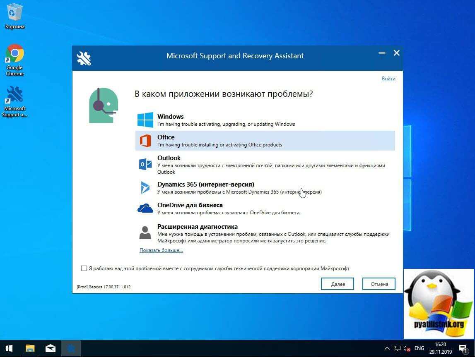This screenshot has width=475, height=357.
Task: Select the Расширенная диагностика person icon
Action: 145,232
